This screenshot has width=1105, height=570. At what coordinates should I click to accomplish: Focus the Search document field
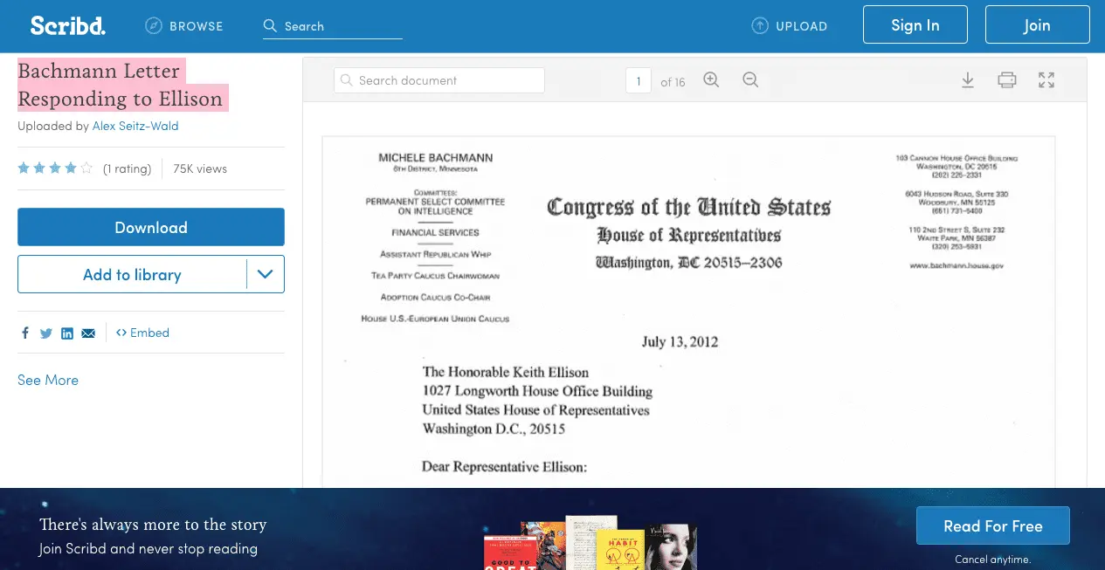click(439, 80)
